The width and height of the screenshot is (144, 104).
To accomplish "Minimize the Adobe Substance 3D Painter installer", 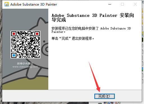I will 110,4.
